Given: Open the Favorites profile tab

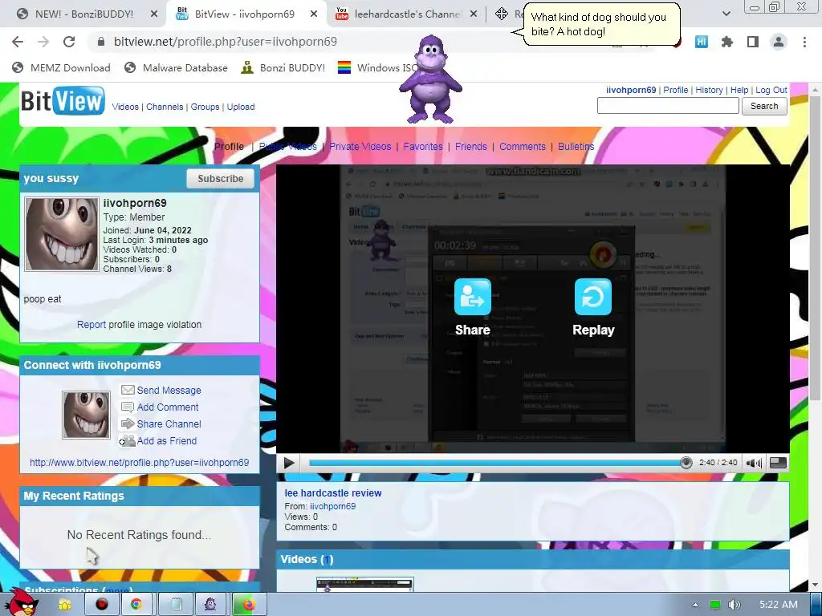Looking at the screenshot, I should tap(423, 147).
